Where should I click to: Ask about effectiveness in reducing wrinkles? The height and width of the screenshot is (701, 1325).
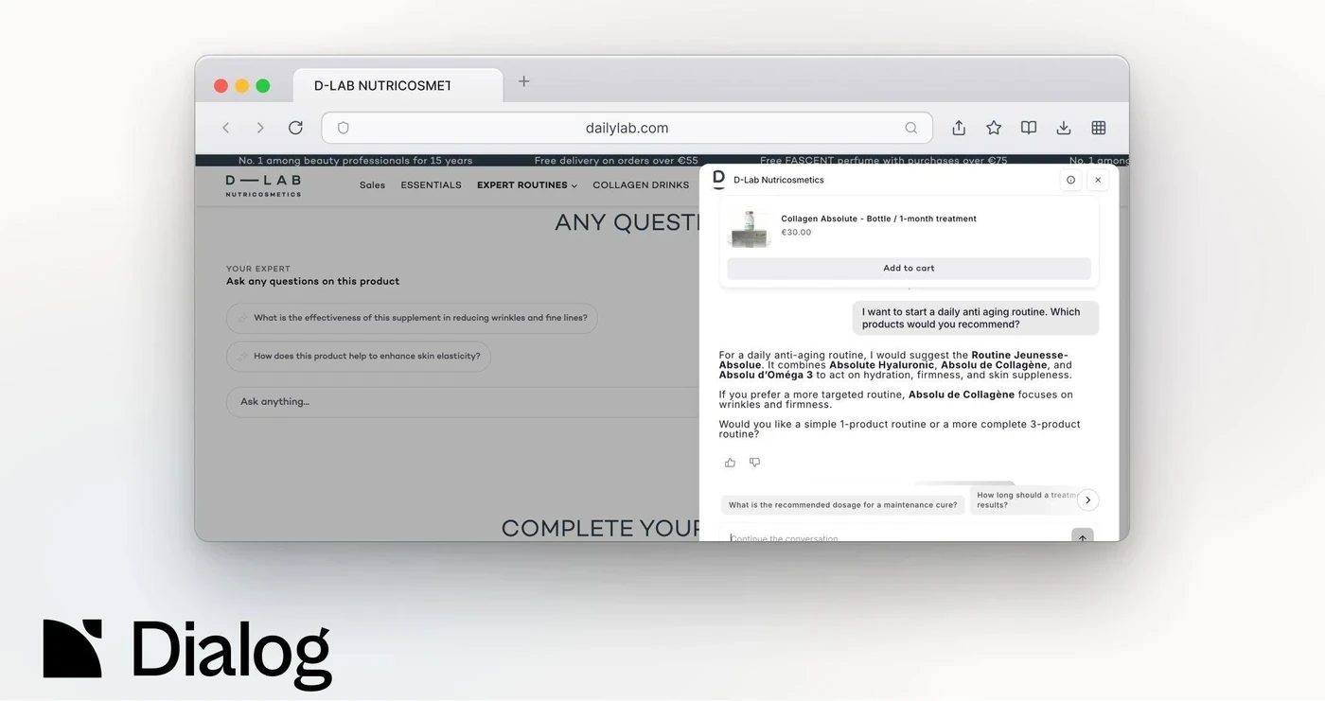click(412, 318)
